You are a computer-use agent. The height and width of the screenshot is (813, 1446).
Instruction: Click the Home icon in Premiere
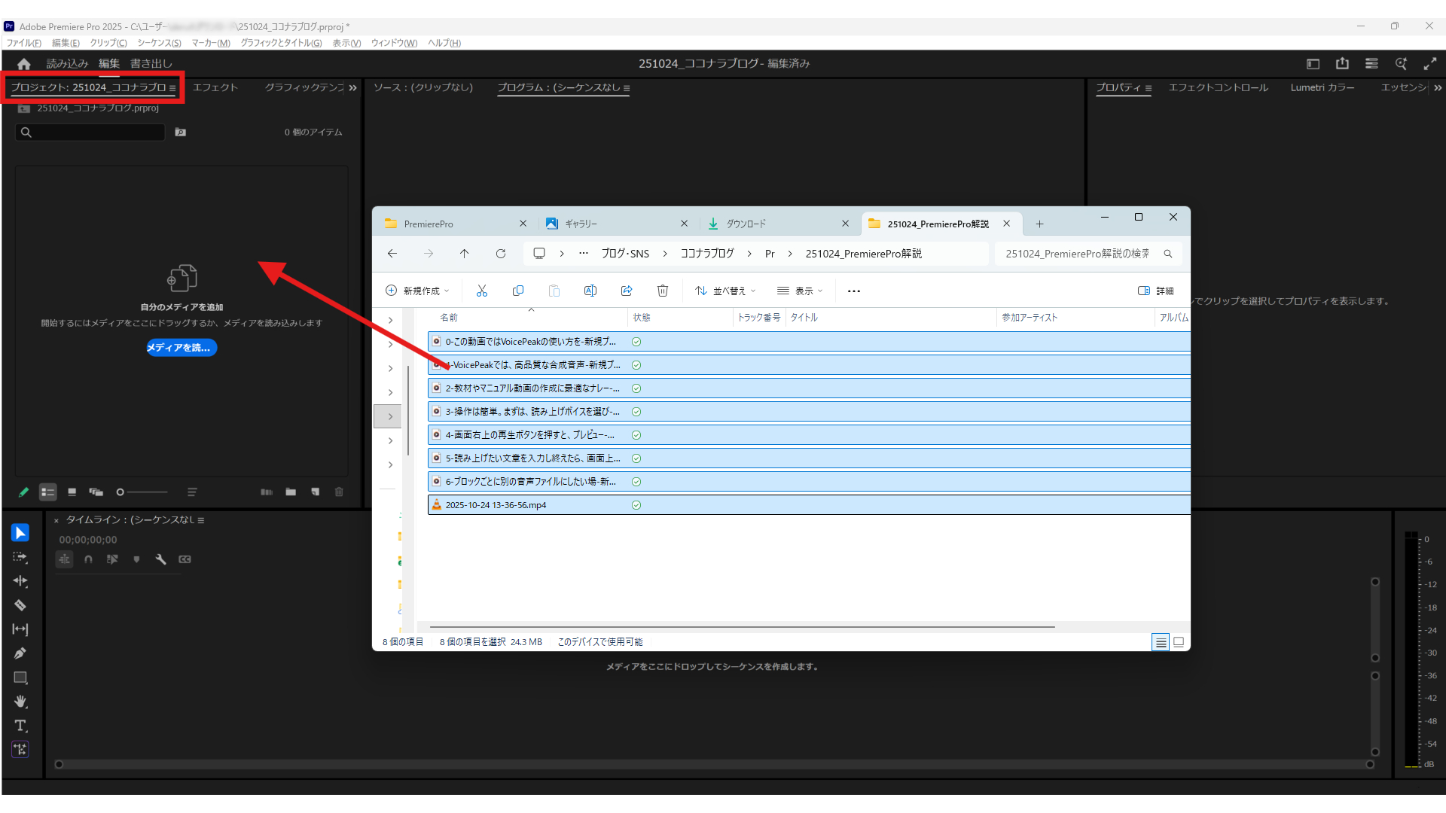24,64
